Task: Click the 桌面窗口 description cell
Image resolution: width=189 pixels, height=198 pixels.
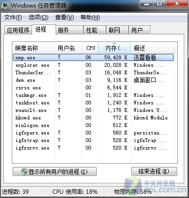Action: 148,80
